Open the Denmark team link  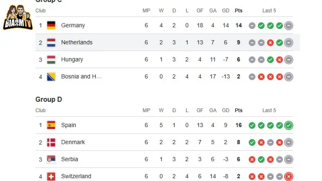click(x=73, y=142)
